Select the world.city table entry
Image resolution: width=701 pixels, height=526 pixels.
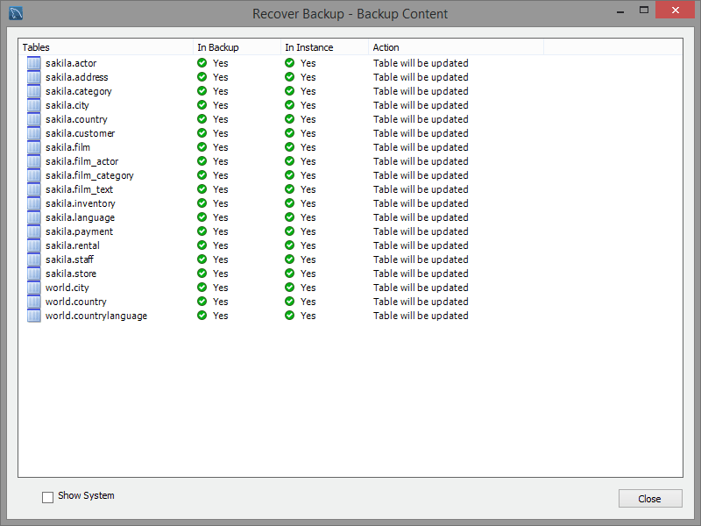[x=67, y=288]
